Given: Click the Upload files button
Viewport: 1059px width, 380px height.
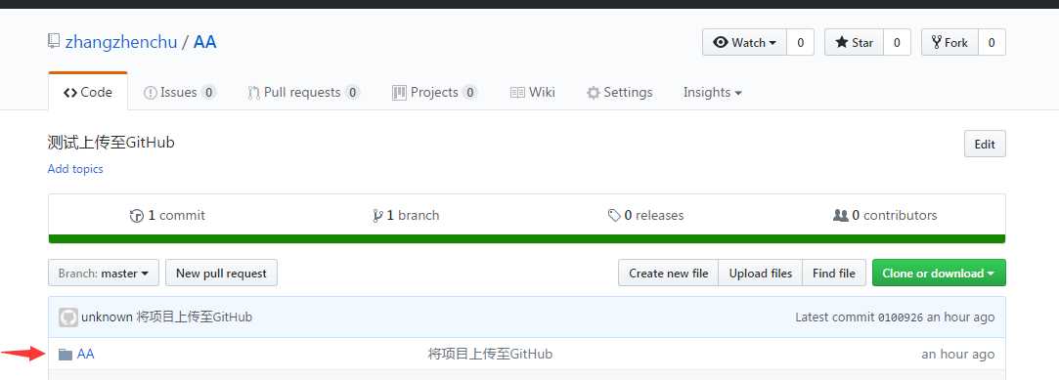Looking at the screenshot, I should 761,274.
